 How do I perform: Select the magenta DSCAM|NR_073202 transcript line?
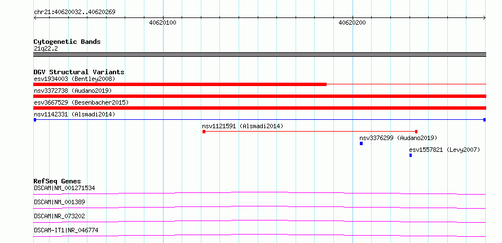(259, 221)
